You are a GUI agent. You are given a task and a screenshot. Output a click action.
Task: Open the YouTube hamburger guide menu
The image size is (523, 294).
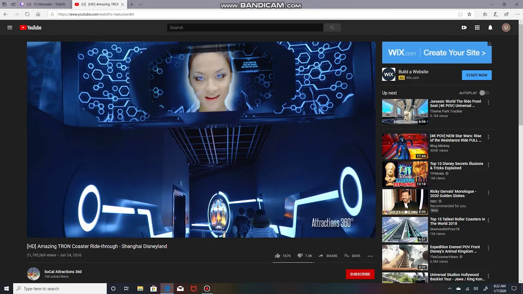(x=10, y=28)
